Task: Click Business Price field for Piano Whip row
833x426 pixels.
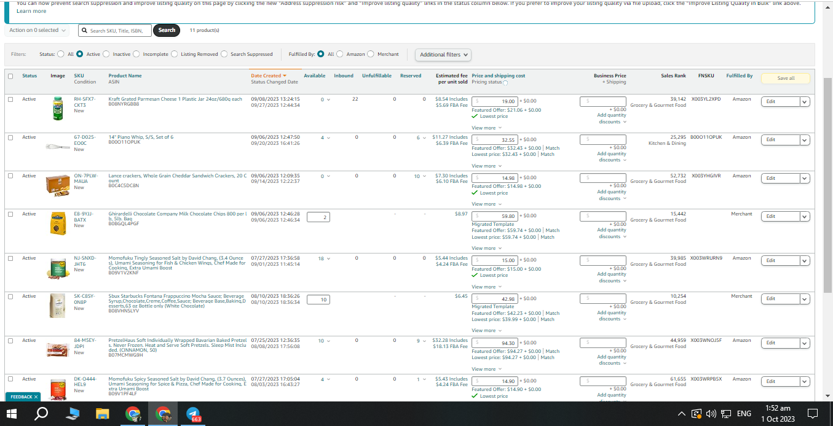Action: point(603,140)
